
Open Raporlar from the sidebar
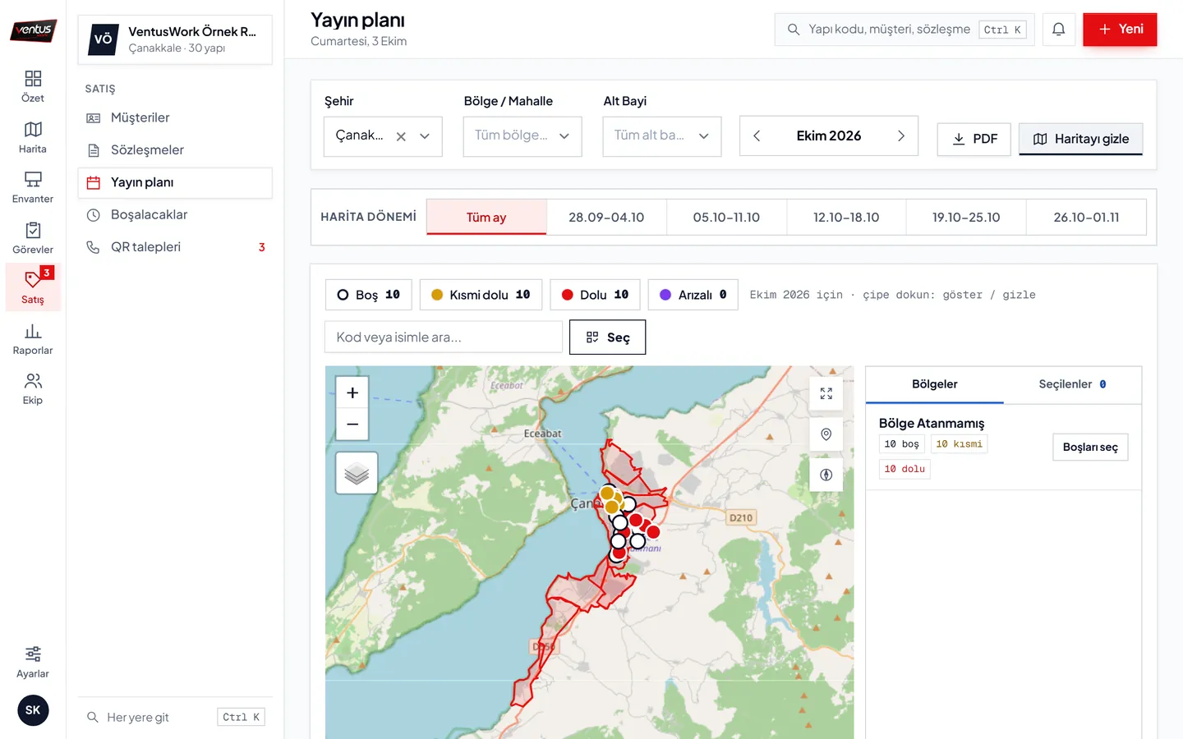pyautogui.click(x=33, y=339)
